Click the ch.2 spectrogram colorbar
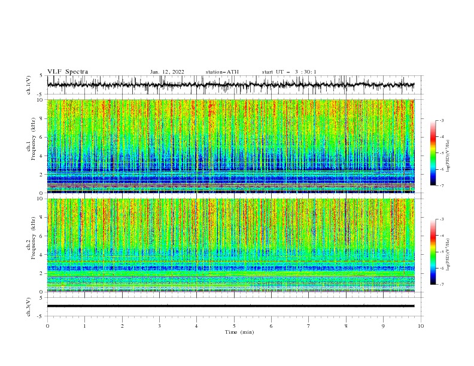Screen dimensions: 474x366 tap(433, 252)
